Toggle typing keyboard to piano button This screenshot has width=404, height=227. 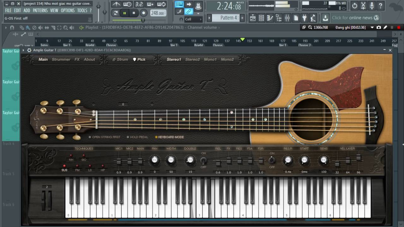tap(179, 4)
